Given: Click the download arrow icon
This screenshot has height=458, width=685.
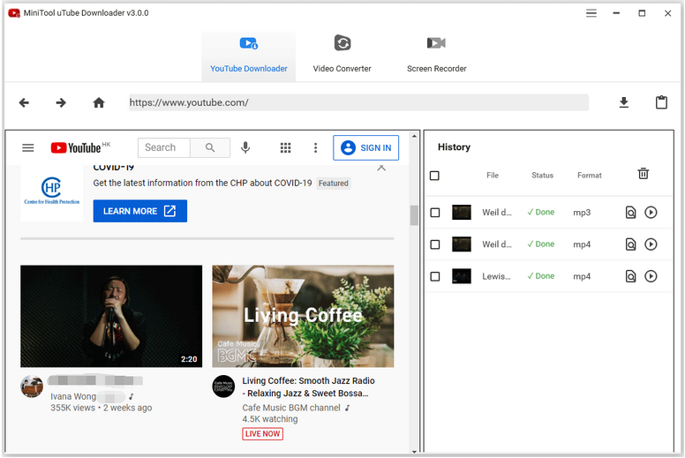Looking at the screenshot, I should tap(624, 102).
